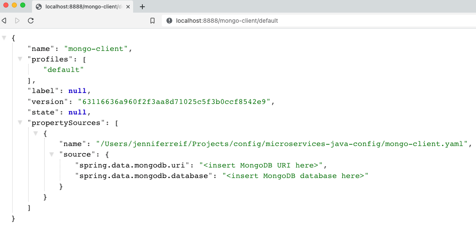
Task: Select the mongo-client.yaml path value
Action: [x=282, y=144]
